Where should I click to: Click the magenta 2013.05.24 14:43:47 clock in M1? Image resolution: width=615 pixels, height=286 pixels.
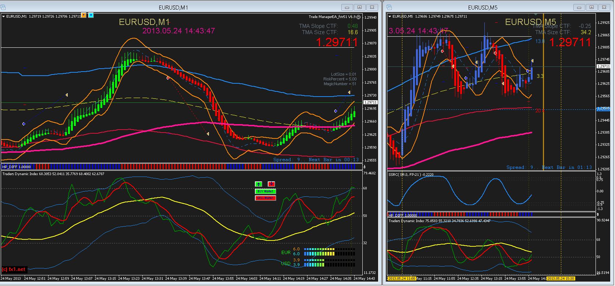[179, 31]
